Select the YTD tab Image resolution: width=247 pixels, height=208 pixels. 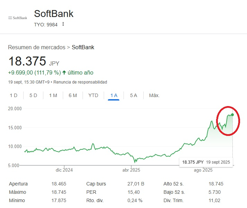(93, 95)
